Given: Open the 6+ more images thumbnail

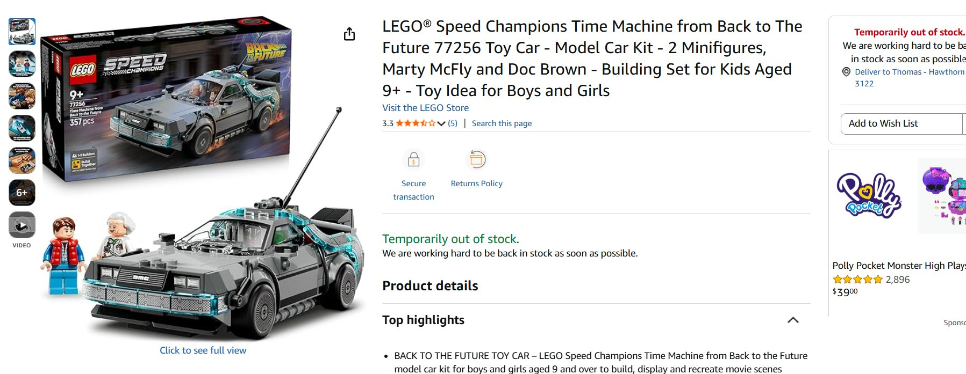Looking at the screenshot, I should pos(22,193).
